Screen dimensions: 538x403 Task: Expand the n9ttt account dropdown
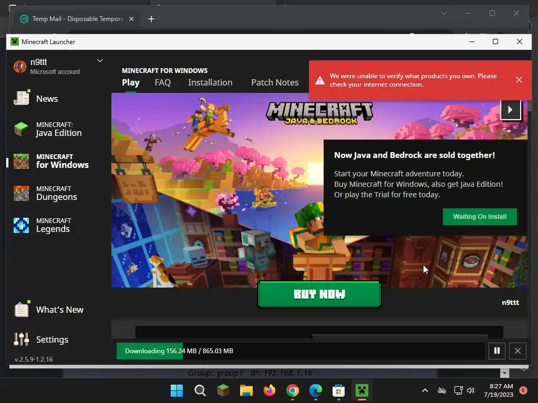coord(100,61)
